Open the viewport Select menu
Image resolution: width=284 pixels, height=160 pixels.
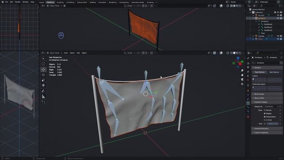click(x=72, y=53)
